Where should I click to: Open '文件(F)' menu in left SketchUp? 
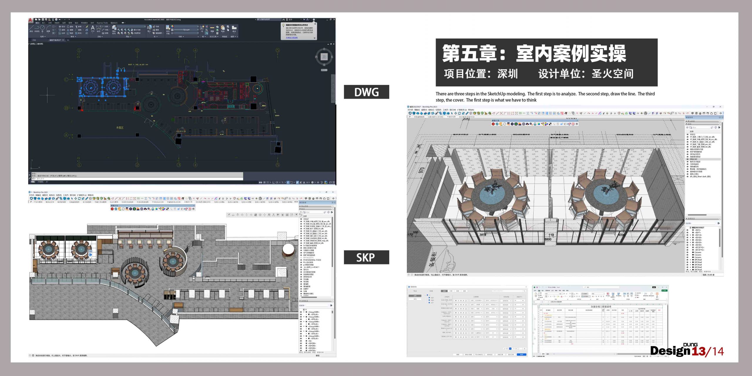click(31, 195)
